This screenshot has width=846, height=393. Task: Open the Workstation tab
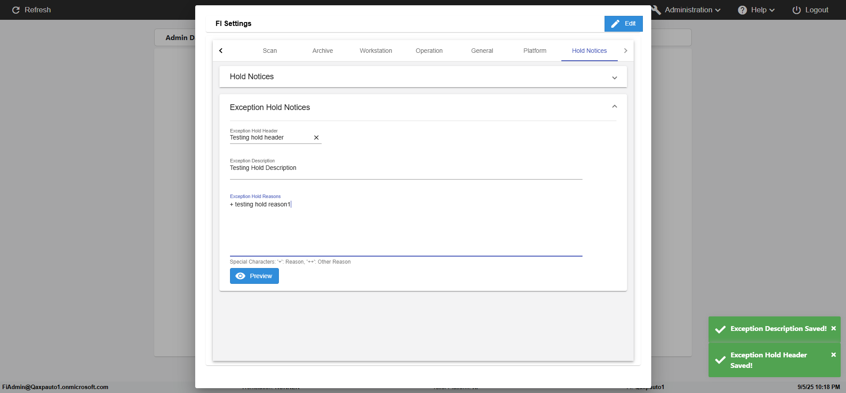point(376,51)
